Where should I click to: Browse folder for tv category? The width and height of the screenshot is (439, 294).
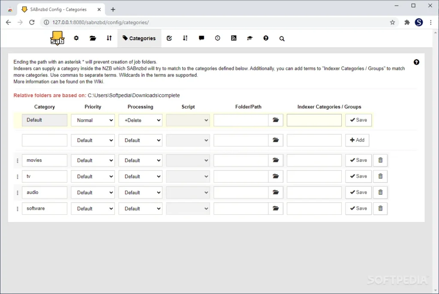point(276,176)
